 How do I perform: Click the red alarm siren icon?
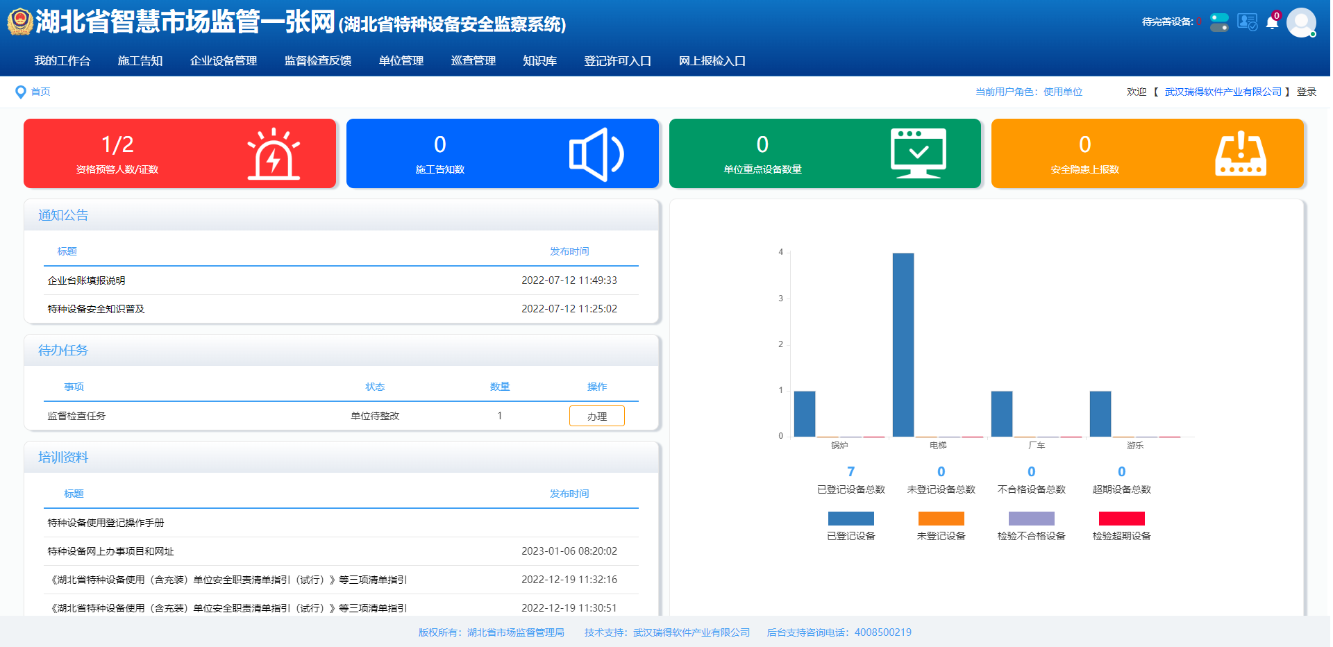pos(274,154)
